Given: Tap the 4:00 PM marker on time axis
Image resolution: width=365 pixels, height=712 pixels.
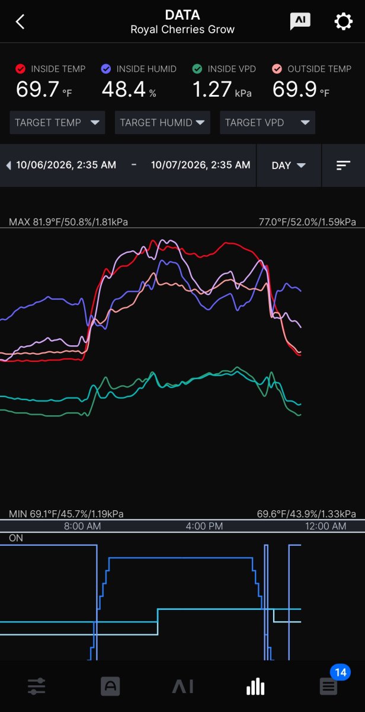Looking at the screenshot, I should click(204, 526).
